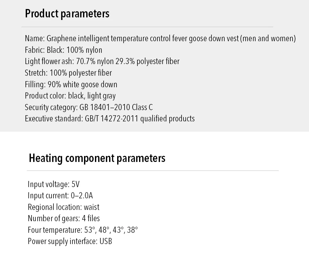The height and width of the screenshot is (255, 309).
Task: Click the "Heating component parameters" heading
Action: coord(97,158)
